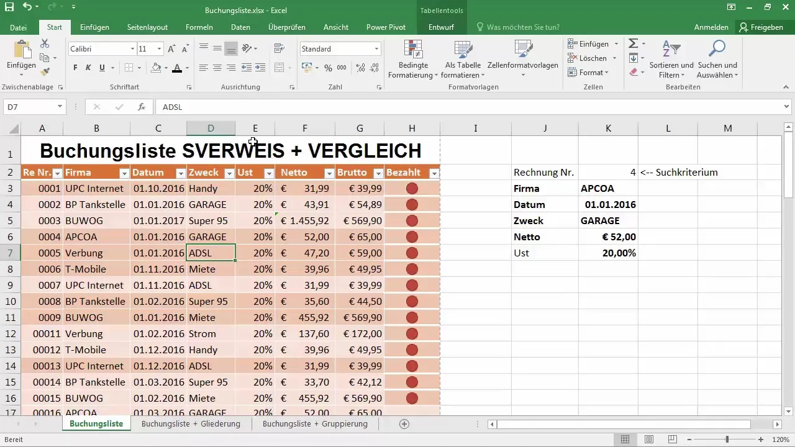
Task: Click the accounting currency format icon
Action: pyautogui.click(x=306, y=68)
